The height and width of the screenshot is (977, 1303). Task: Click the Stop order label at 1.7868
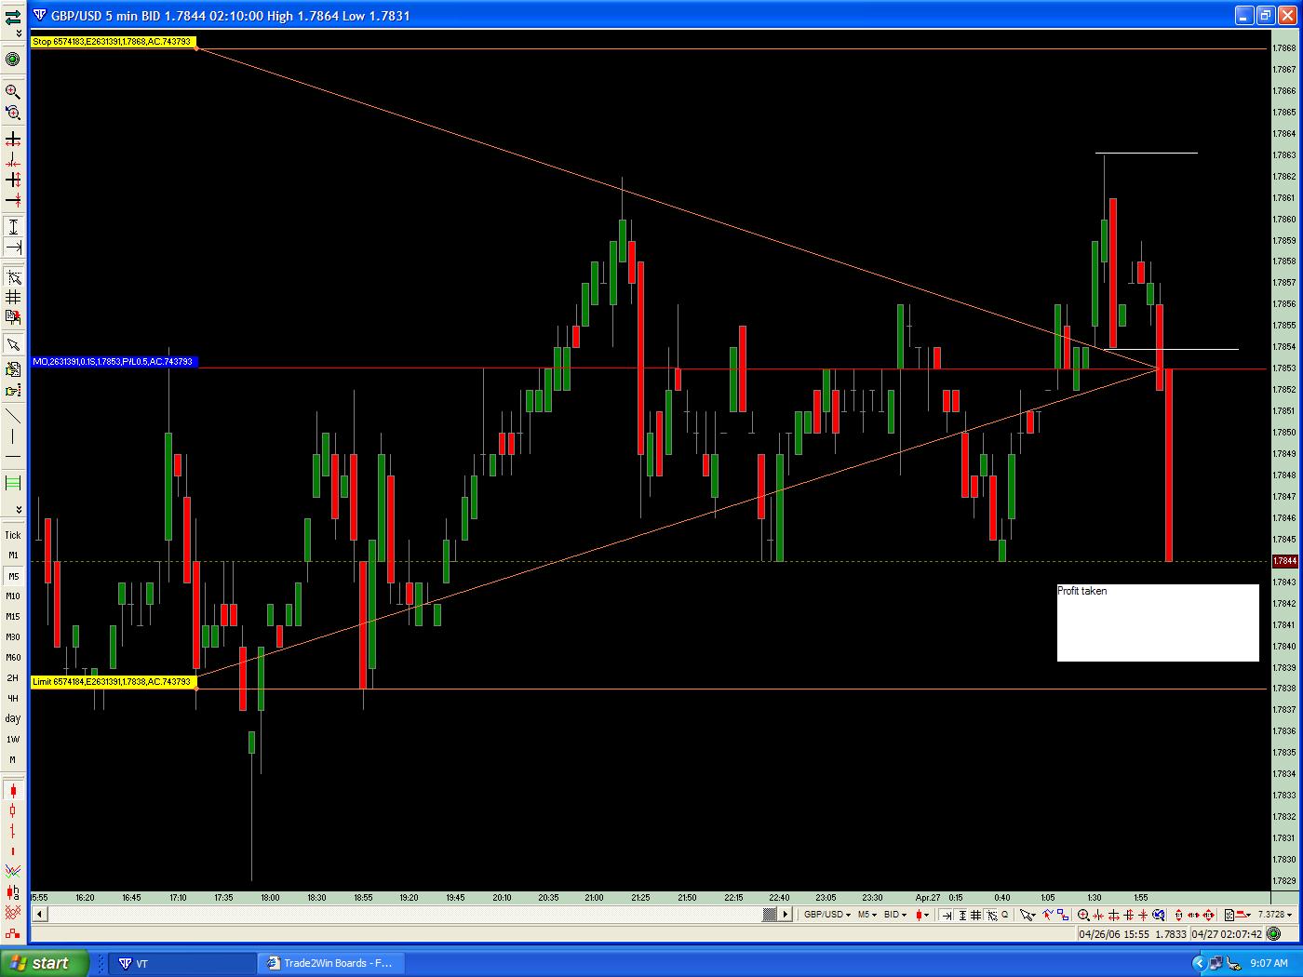tap(113, 41)
